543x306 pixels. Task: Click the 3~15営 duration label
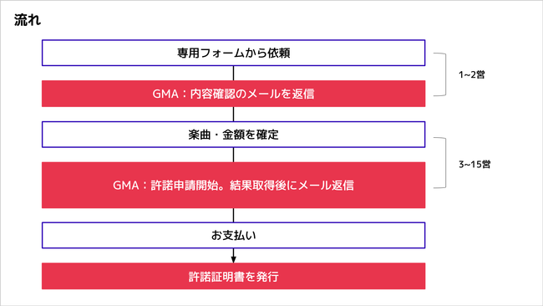tap(474, 164)
